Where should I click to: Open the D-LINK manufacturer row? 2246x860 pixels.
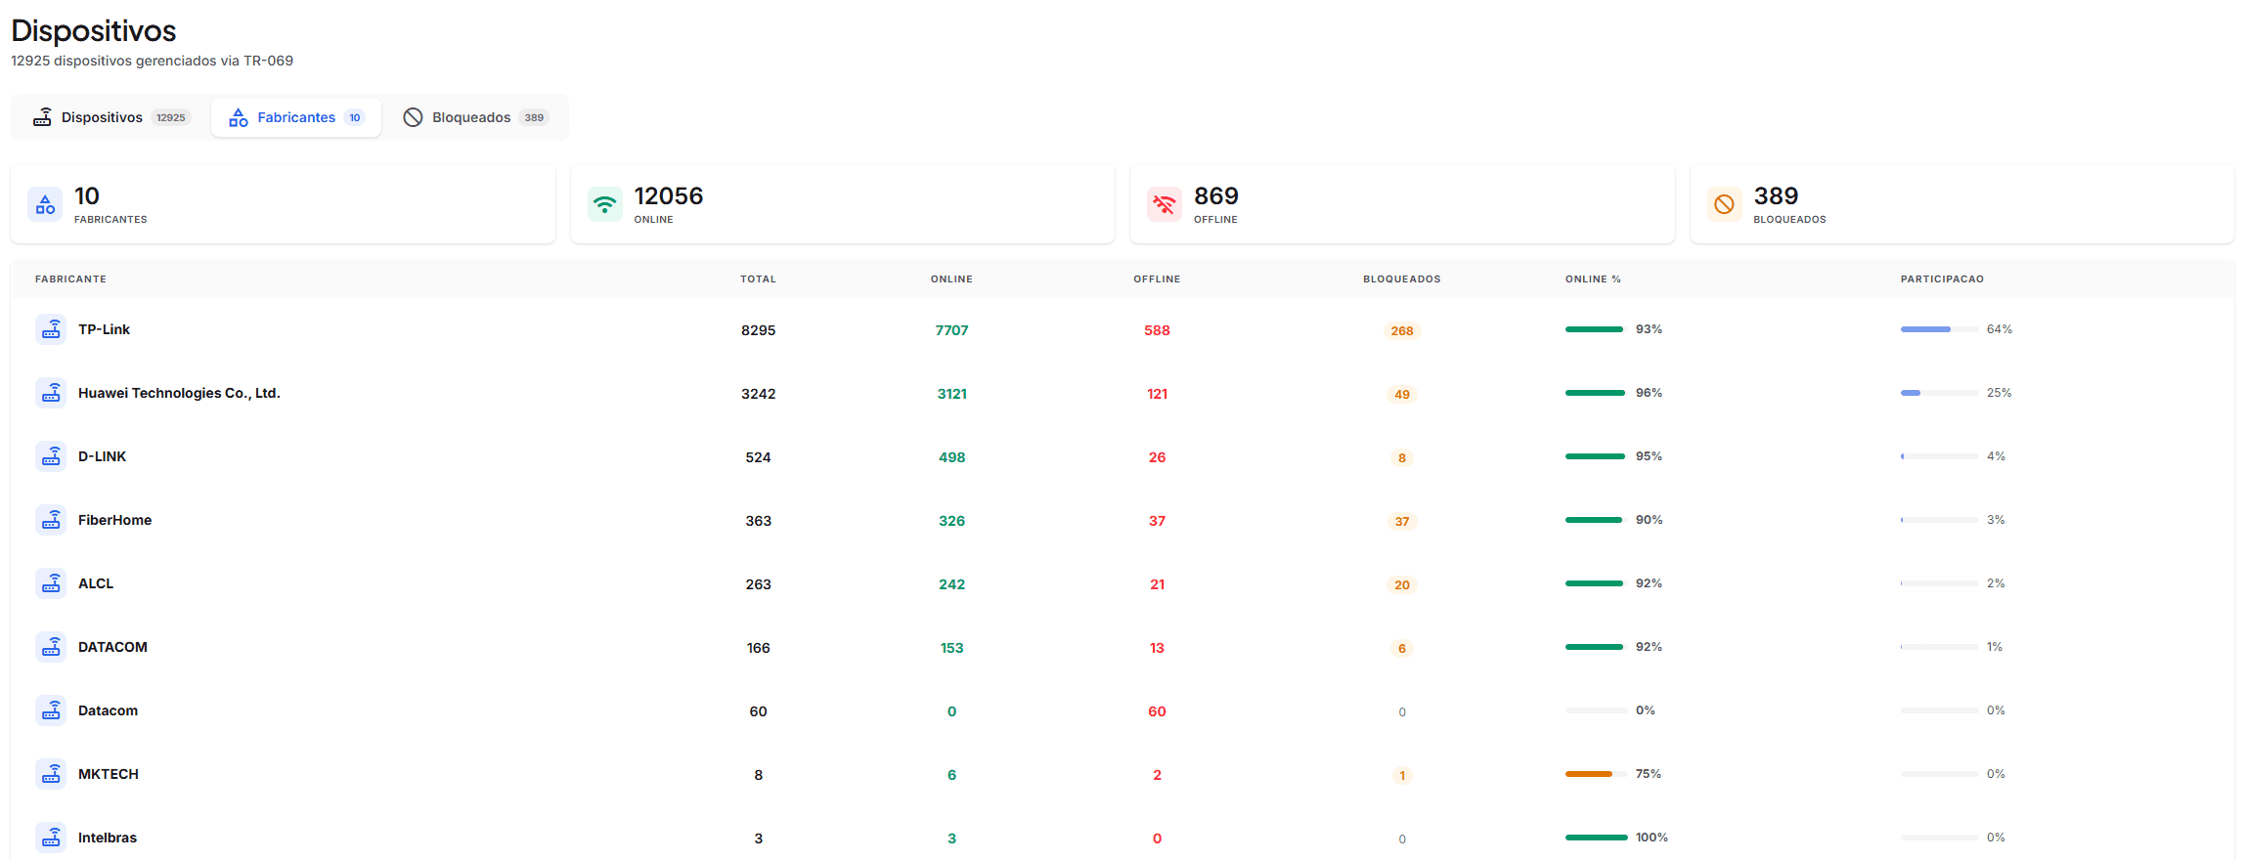pyautogui.click(x=1123, y=456)
